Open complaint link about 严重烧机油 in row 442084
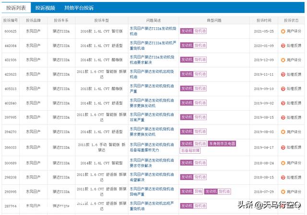 [153, 45]
